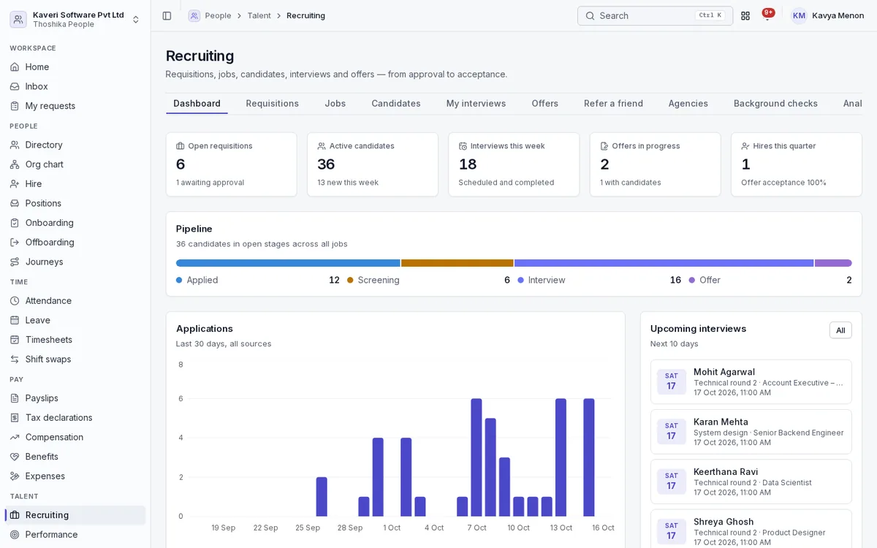Viewport: 877px width, 548px height.
Task: Click the Payslips icon
Action: click(x=15, y=398)
